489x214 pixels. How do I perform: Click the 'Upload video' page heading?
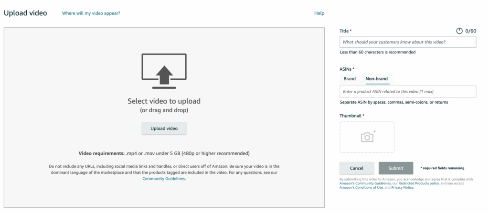pos(25,13)
